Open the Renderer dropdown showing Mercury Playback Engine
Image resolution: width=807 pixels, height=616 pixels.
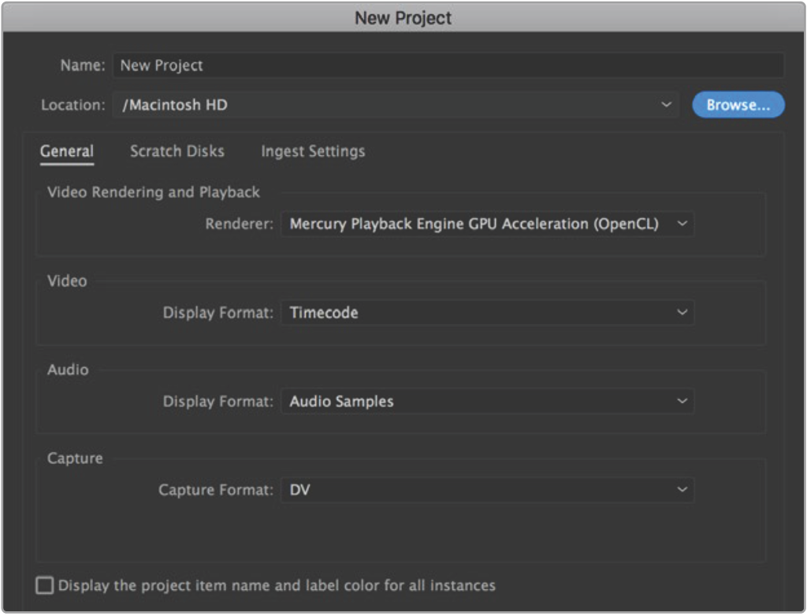[473, 224]
